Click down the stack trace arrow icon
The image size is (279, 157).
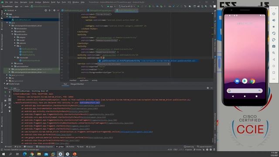(10, 96)
